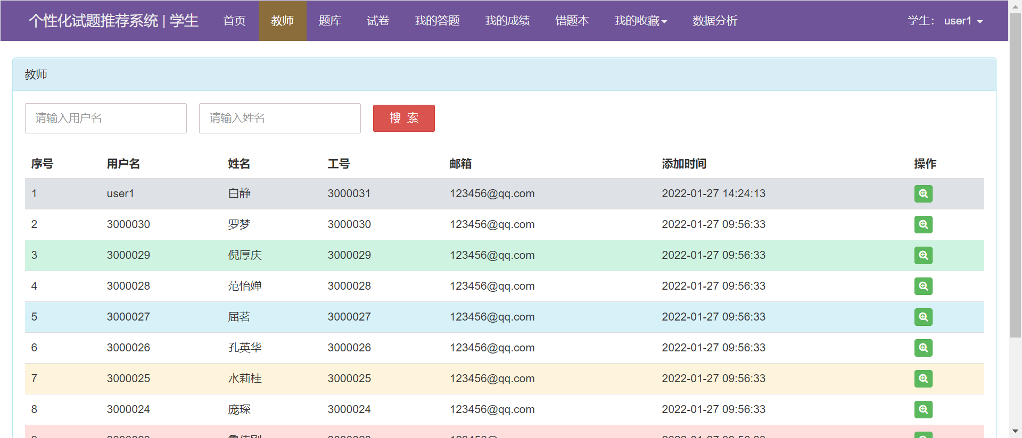Click the timestamp 2022-01-27 14:24:13
This screenshot has width=1022, height=438.
713,193
